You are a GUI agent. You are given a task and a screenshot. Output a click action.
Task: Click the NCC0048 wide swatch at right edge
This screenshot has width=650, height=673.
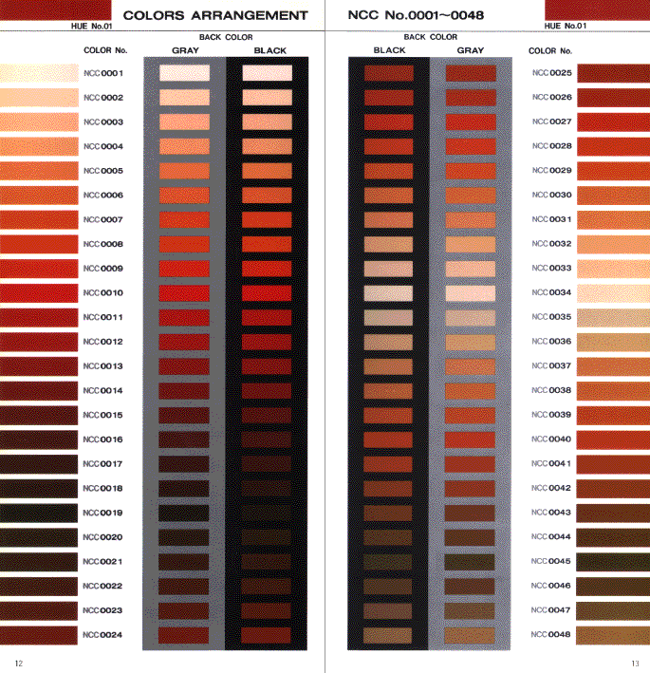click(613, 635)
